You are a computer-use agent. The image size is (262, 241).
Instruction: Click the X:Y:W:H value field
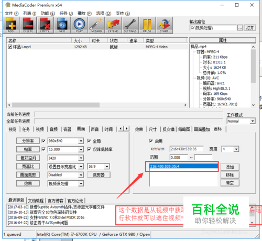[x=187, y=149]
